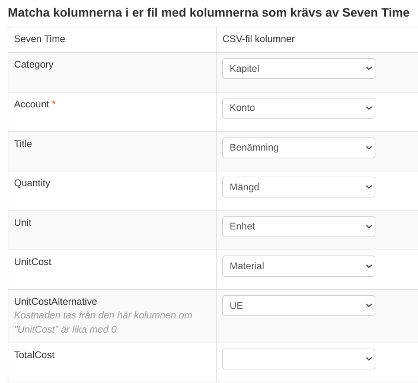Click the Account row label
The width and height of the screenshot is (418, 383).
31,104
